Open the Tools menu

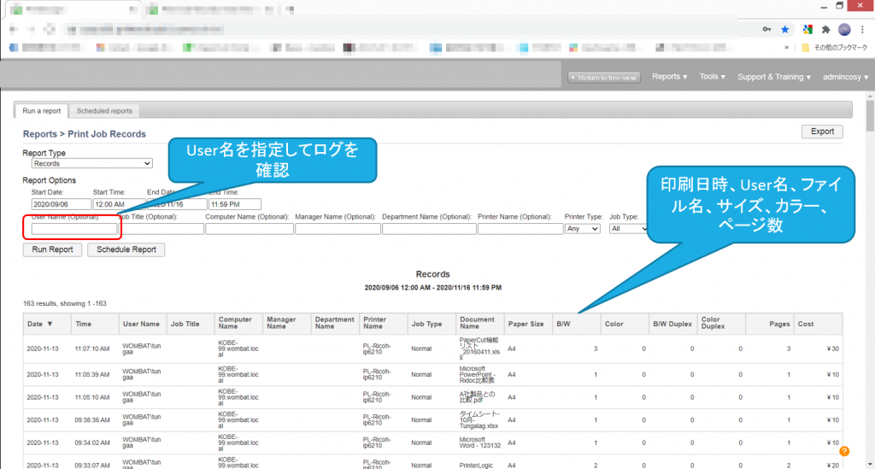[x=712, y=76]
